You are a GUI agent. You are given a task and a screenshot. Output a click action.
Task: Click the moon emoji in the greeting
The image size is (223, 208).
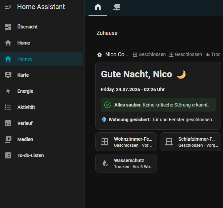[181, 74]
